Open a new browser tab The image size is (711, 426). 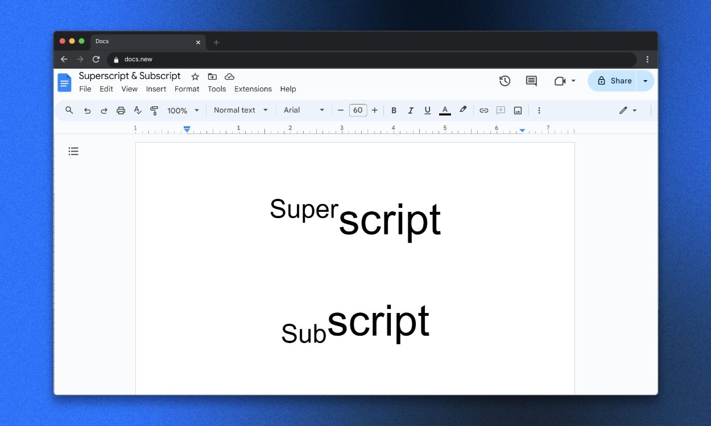pos(216,42)
